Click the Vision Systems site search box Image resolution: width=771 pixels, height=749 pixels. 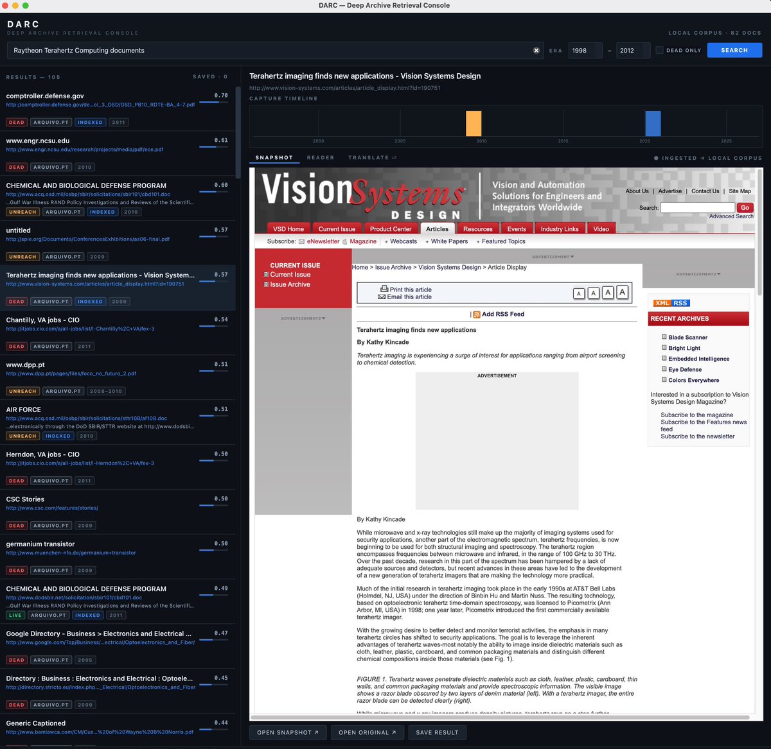click(698, 207)
